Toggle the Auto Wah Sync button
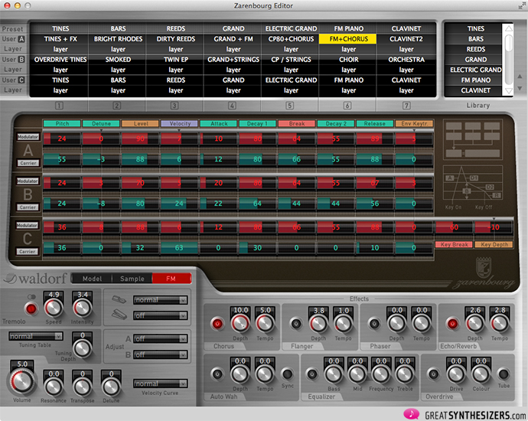Screen dimensions: 528x421 (286, 374)
